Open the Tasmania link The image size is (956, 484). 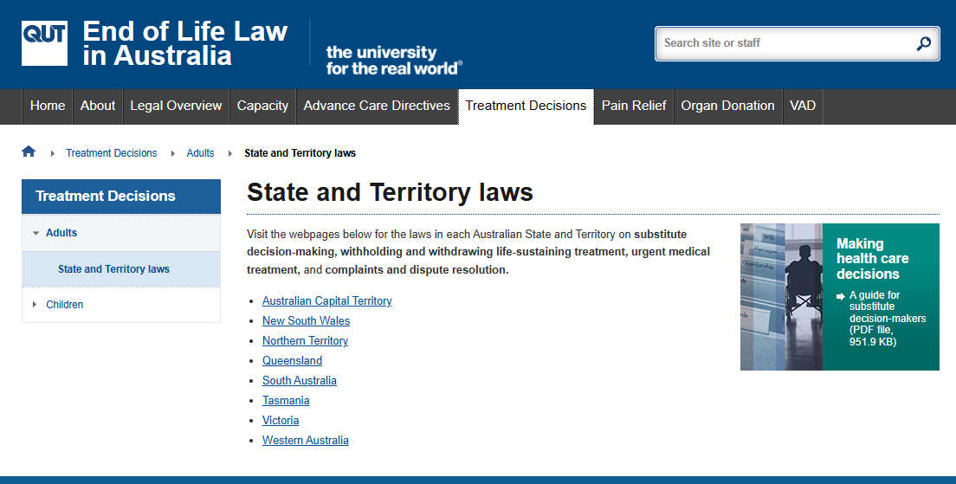coord(286,401)
